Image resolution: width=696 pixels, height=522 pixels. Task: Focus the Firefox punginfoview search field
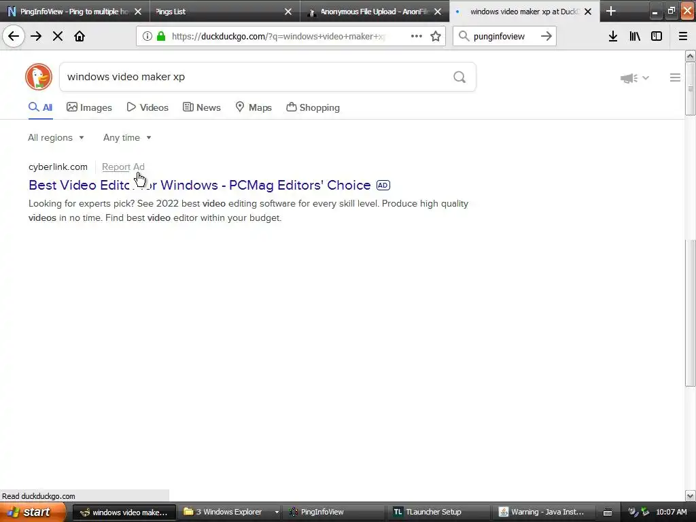click(504, 36)
